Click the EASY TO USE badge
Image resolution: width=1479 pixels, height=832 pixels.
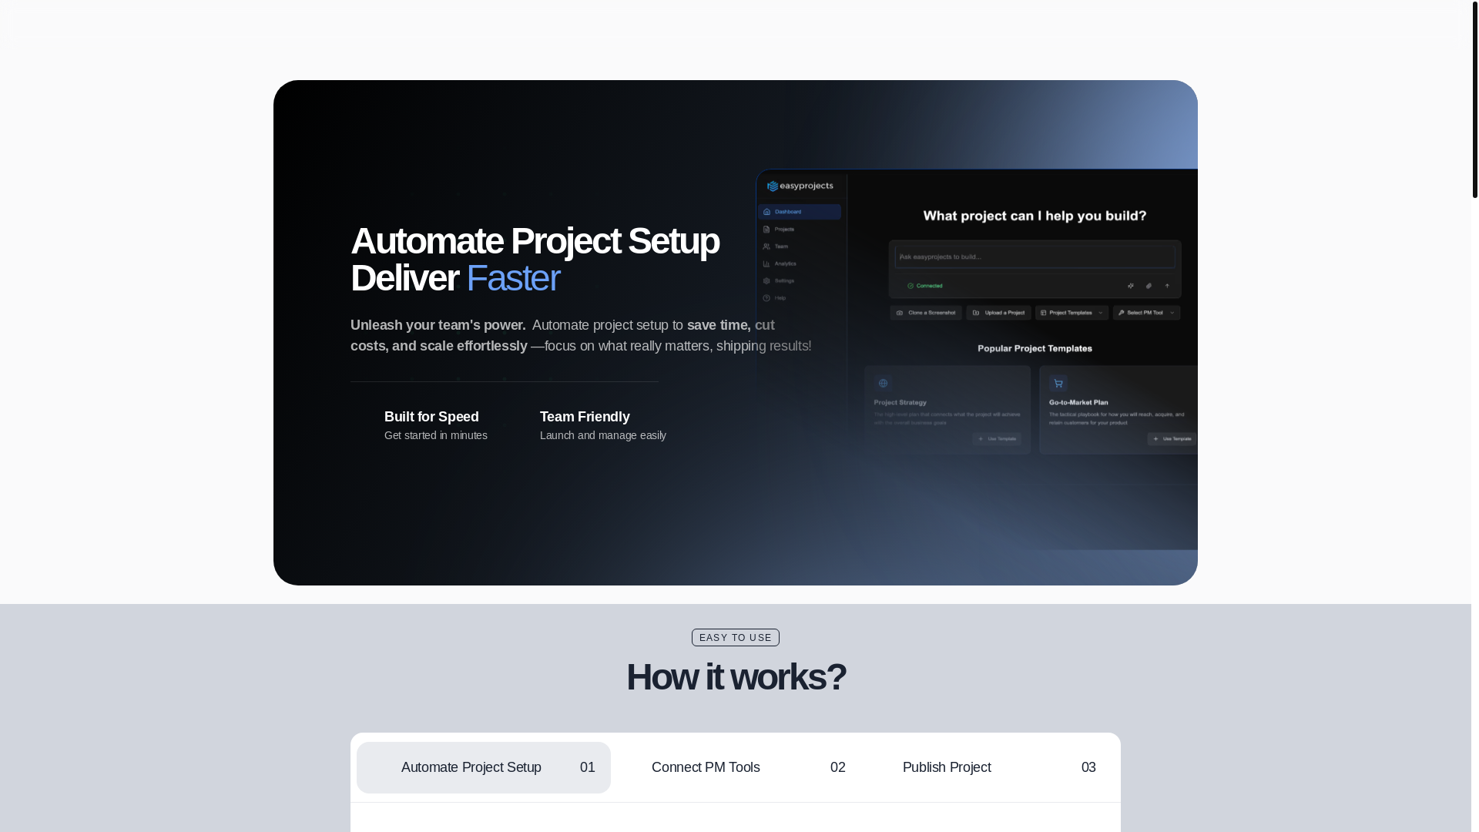pos(736,638)
